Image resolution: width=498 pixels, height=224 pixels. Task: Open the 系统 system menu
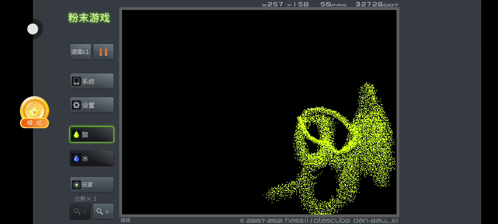tap(92, 82)
